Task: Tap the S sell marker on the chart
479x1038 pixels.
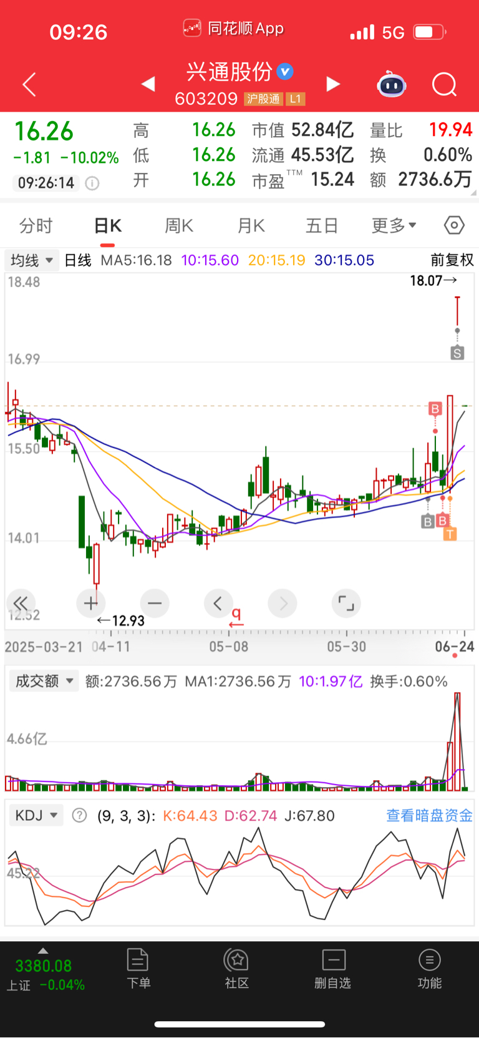Action: pyautogui.click(x=457, y=353)
